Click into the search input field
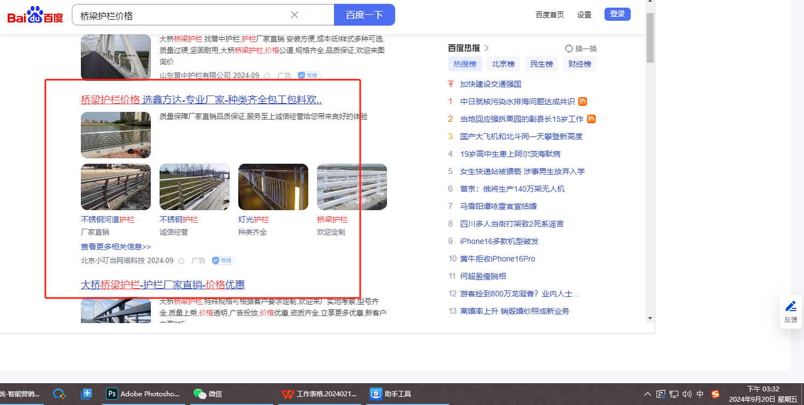The width and height of the screenshot is (804, 405). 180,15
